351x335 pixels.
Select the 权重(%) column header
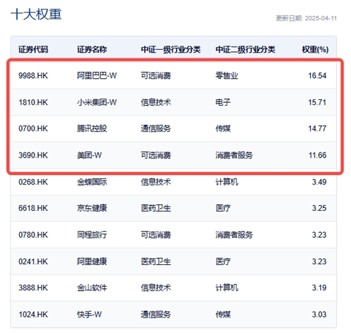point(315,50)
